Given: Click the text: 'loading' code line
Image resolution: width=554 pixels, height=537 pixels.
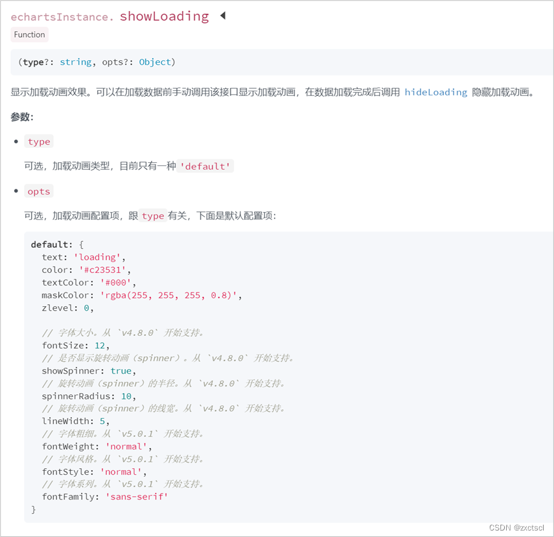Looking at the screenshot, I should click(x=84, y=257).
